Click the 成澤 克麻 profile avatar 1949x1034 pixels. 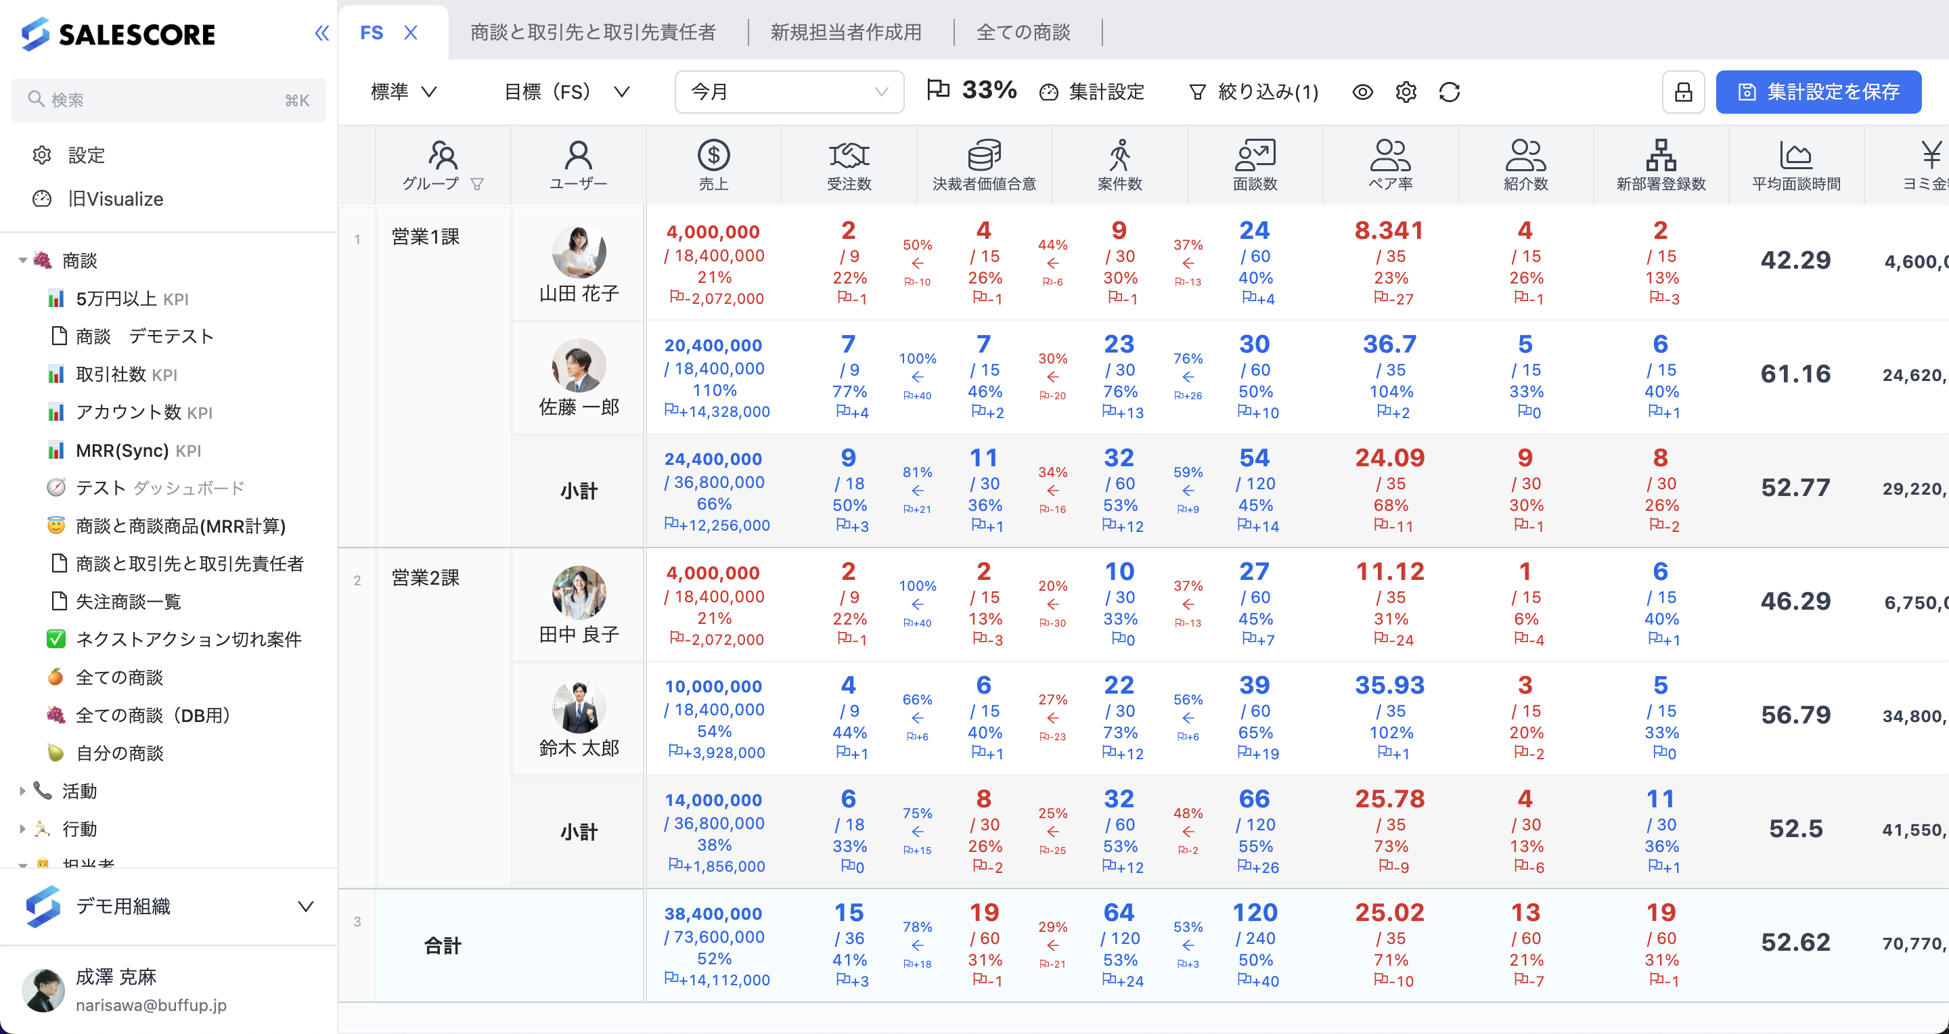pyautogui.click(x=43, y=990)
